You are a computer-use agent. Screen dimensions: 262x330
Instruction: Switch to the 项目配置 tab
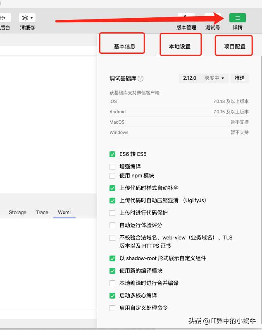(x=235, y=46)
